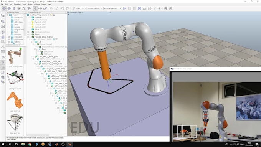
Task: Toggle visualization with the eye icon
Action: 160,8
